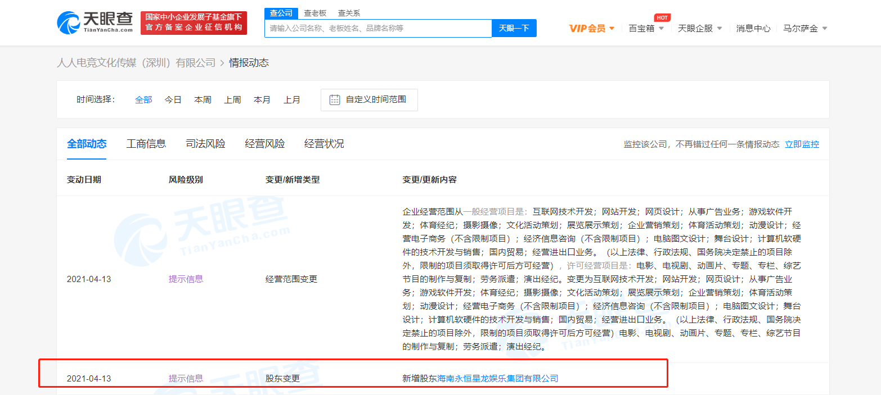Click the 情报动态 breadcrumb
Viewport: 881px width, 395px height.
(249, 63)
